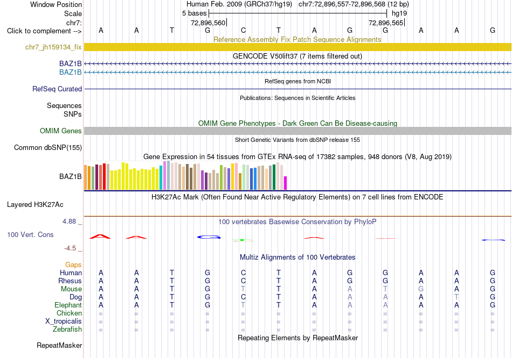Click the Chicken species label
Screen dimensions: 512x358
pyautogui.click(x=69, y=313)
